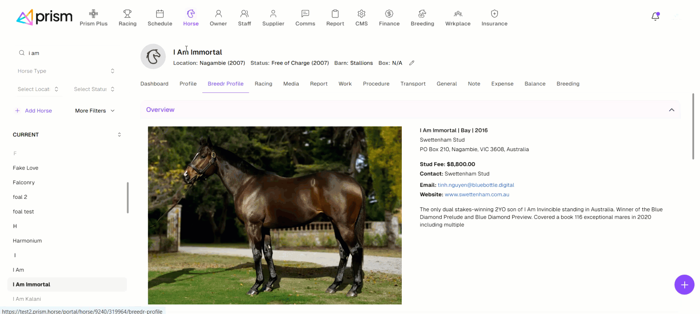Click the Insurance shield icon
Viewport: 700px width, 314px height.
[494, 14]
